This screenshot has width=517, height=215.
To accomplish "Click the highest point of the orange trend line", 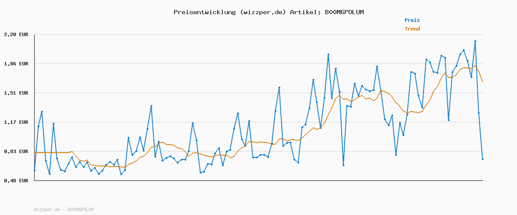I will (475, 65).
